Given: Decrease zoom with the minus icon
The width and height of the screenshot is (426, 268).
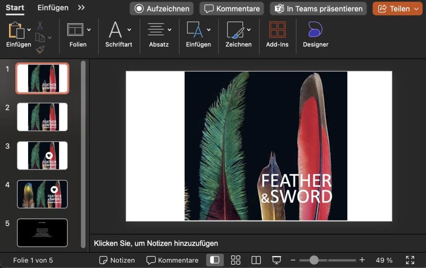Looking at the screenshot, I should tap(293, 260).
